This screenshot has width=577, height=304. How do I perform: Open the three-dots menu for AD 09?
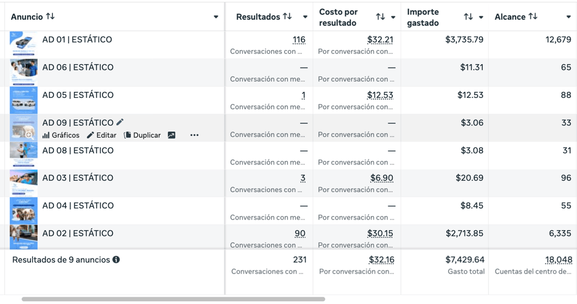[x=194, y=135]
